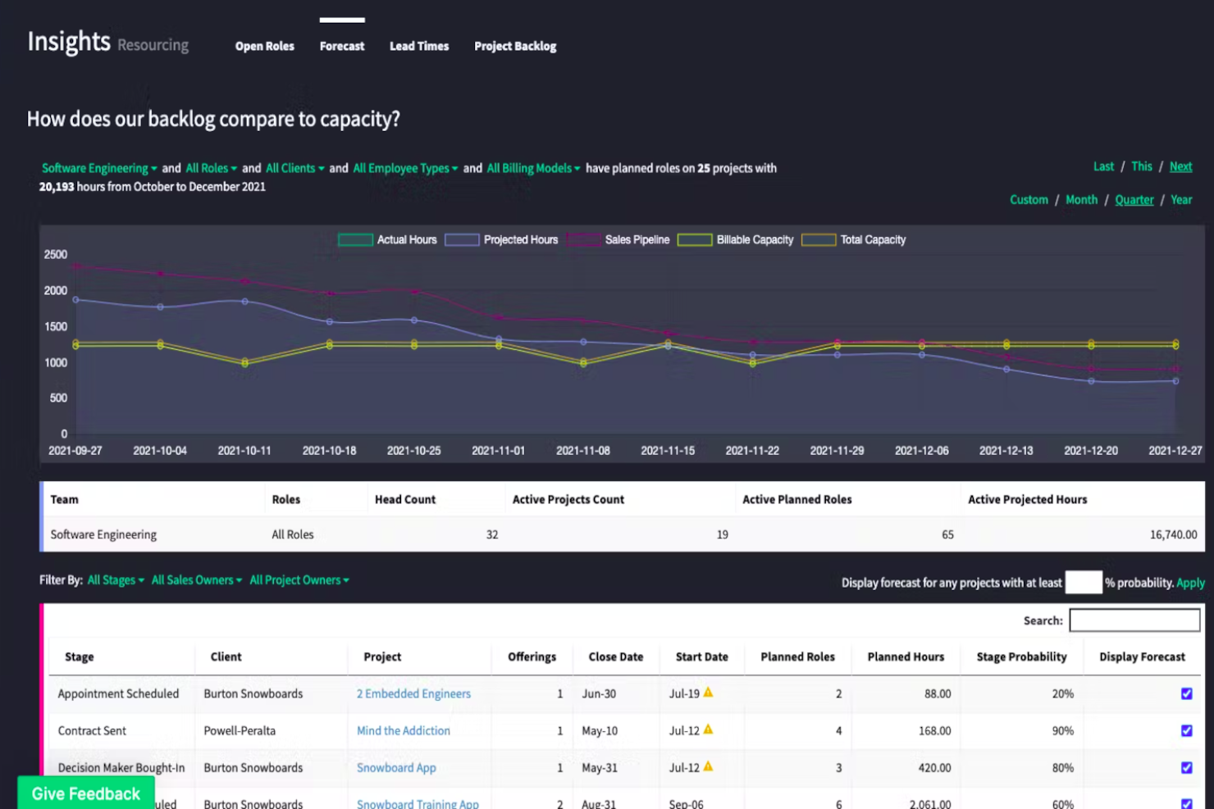Click Powell-Peralta client cell
The width and height of the screenshot is (1214, 809).
(x=240, y=730)
